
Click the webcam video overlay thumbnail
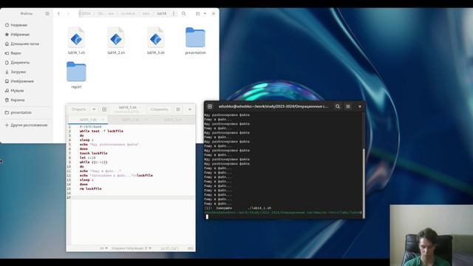(x=432, y=235)
